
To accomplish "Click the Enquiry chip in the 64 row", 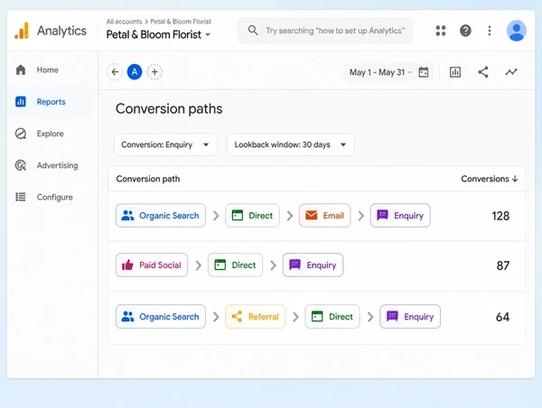I will [410, 317].
